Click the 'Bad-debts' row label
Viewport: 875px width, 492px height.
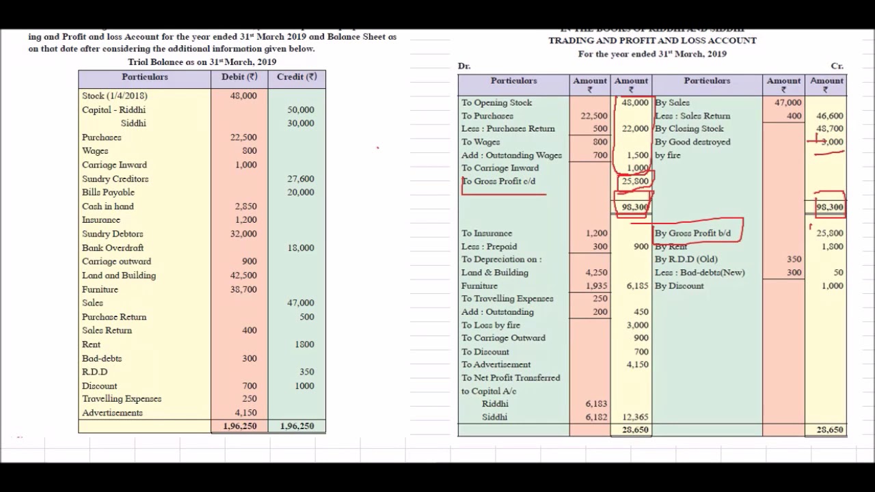point(102,358)
